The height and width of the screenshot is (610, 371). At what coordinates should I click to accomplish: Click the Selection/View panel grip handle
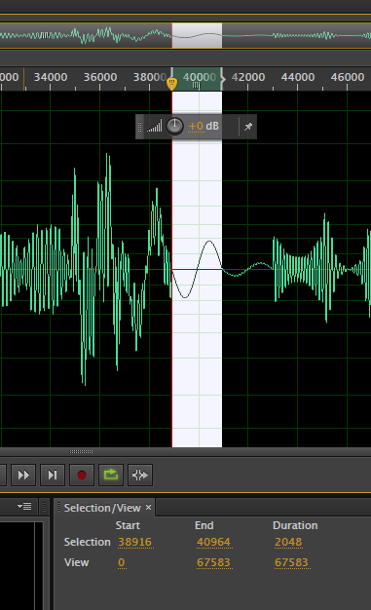click(x=58, y=508)
